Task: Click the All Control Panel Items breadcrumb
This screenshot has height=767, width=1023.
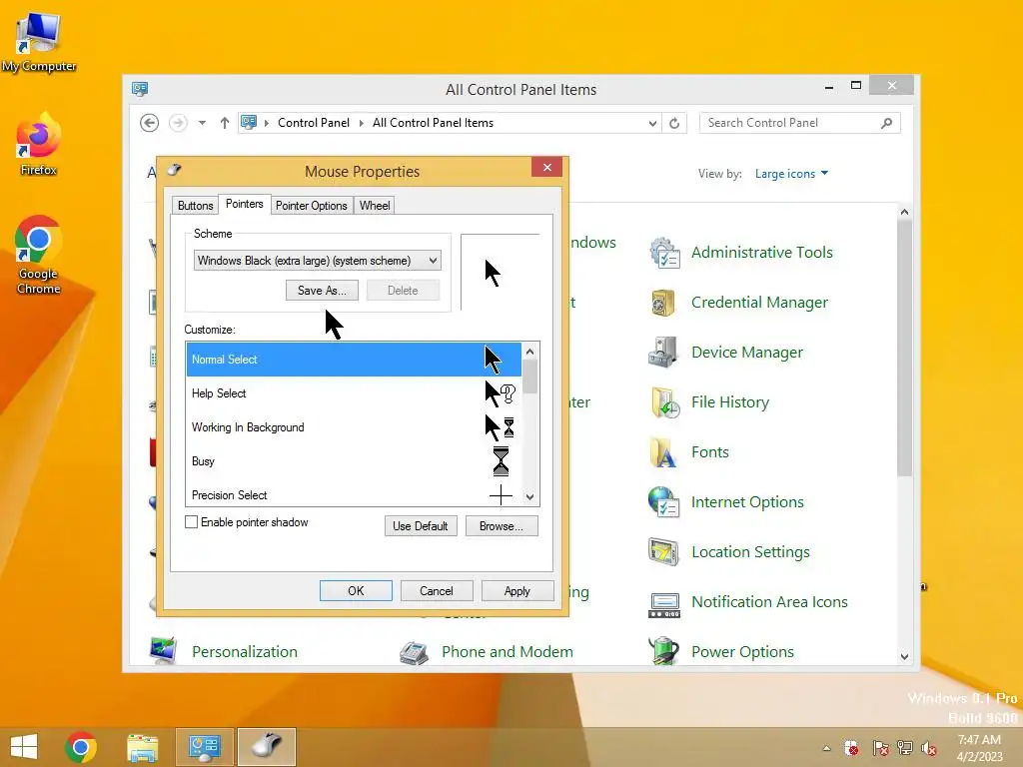Action: [433, 123]
